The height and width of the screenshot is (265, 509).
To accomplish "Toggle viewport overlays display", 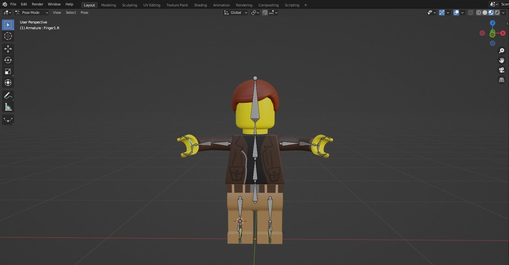I will [x=456, y=13].
